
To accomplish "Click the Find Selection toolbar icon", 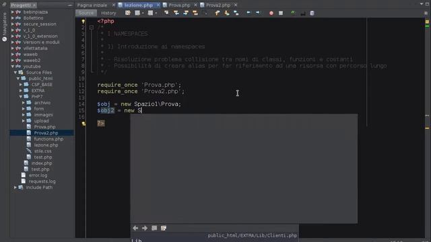I will coord(166,13).
